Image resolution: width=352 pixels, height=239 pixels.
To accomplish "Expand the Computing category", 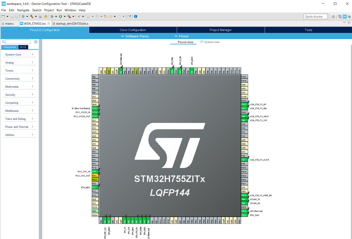I will pyautogui.click(x=19, y=103).
